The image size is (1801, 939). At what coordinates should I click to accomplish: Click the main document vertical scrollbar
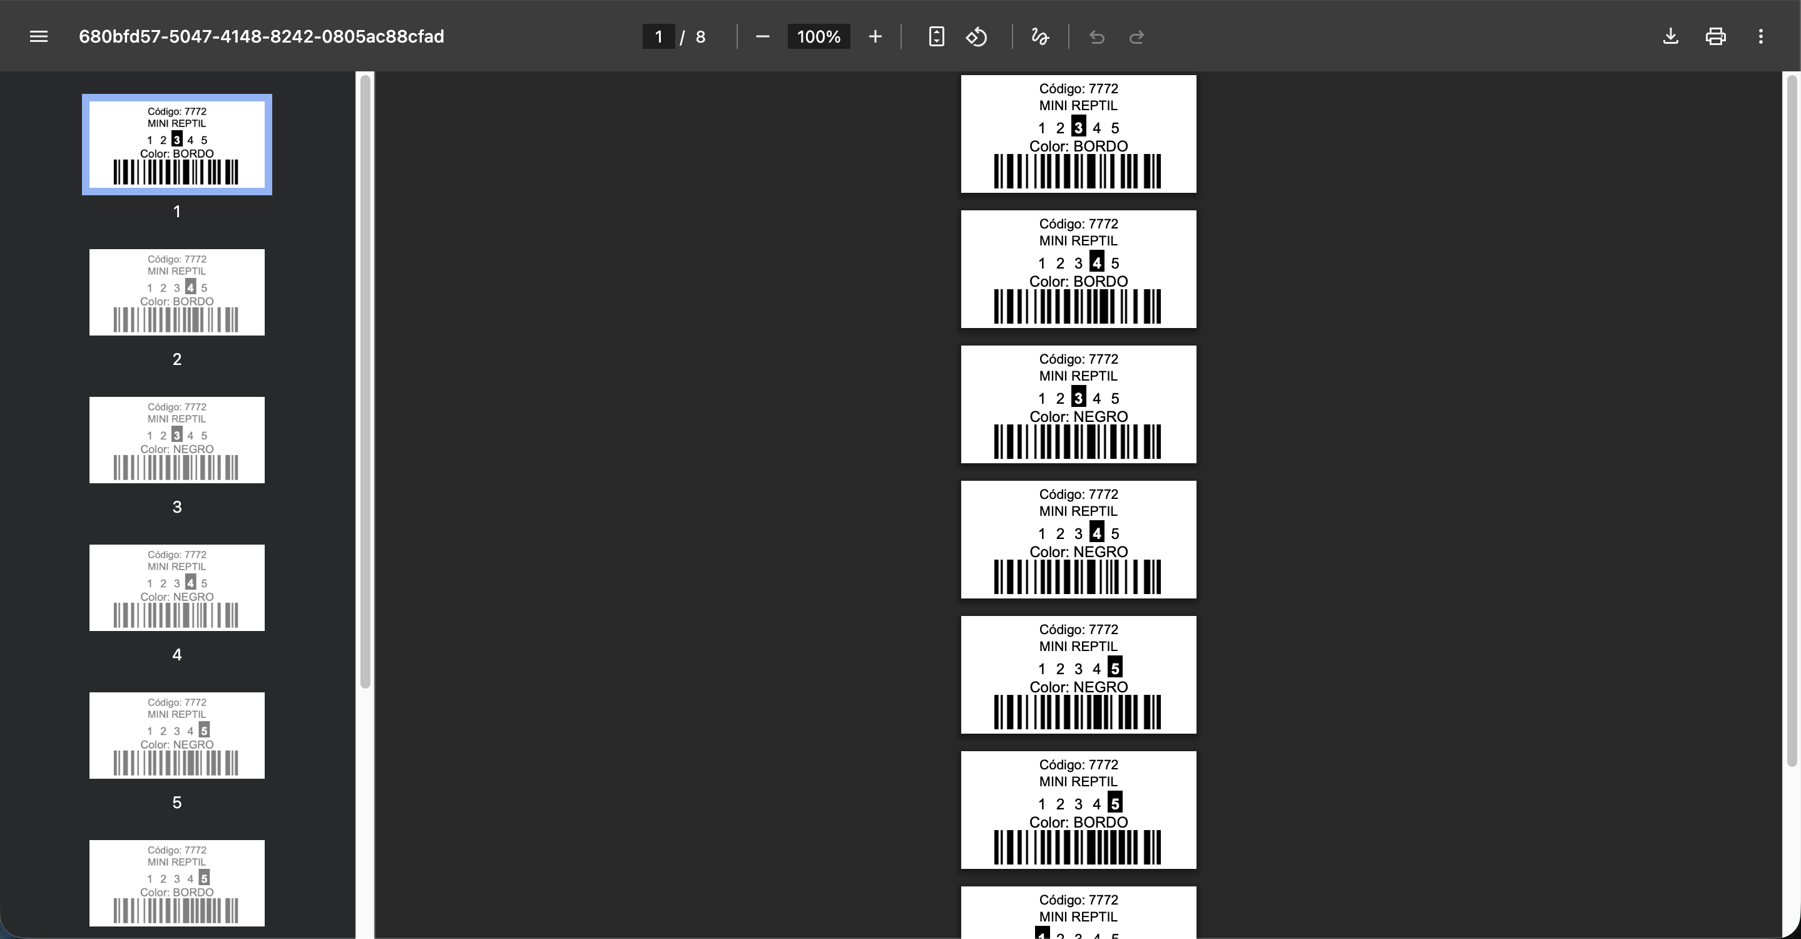pyautogui.click(x=1791, y=421)
